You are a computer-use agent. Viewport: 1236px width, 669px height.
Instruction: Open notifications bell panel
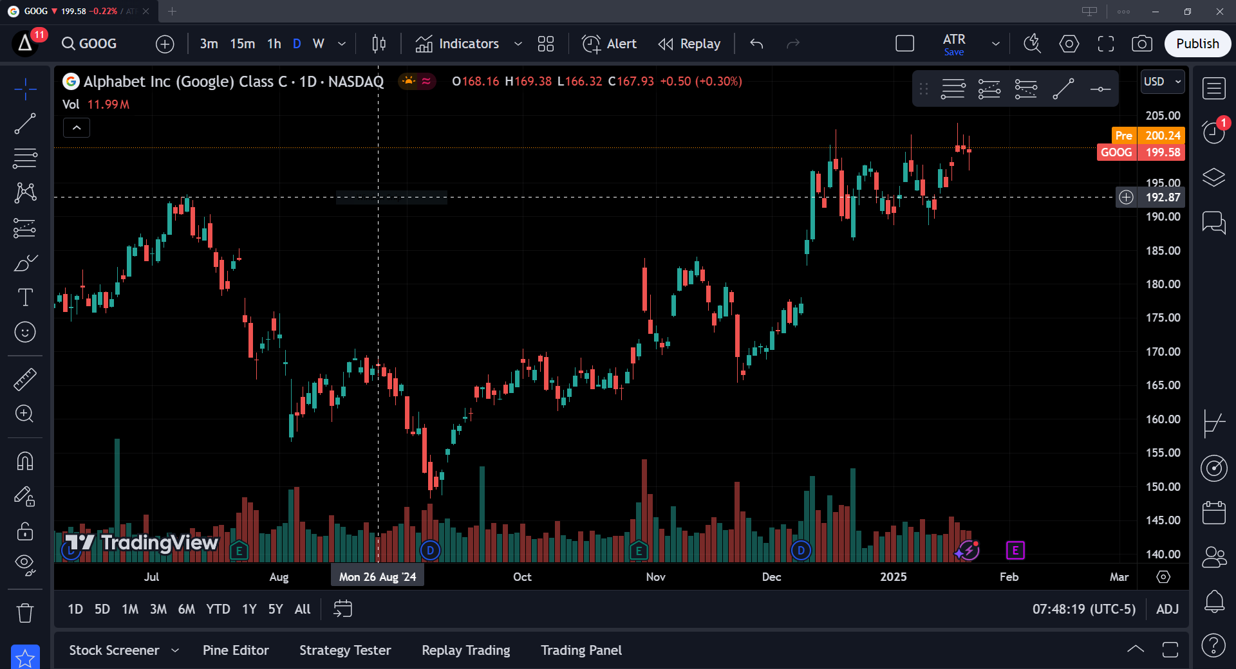(x=1214, y=601)
